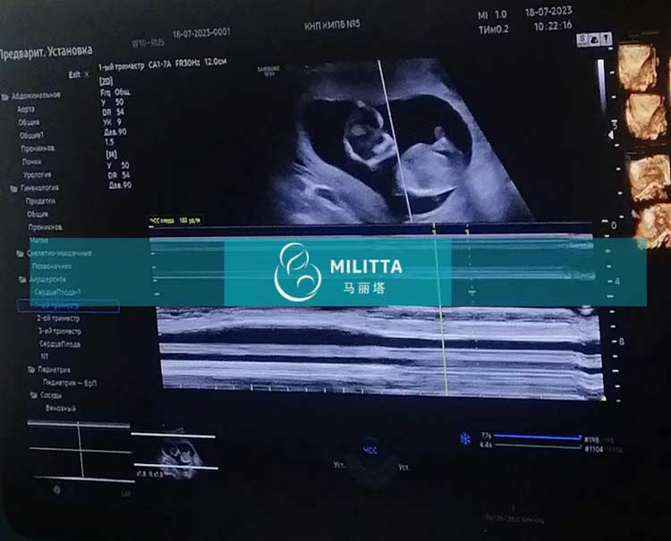Click the third status icon at top right

click(606, 39)
